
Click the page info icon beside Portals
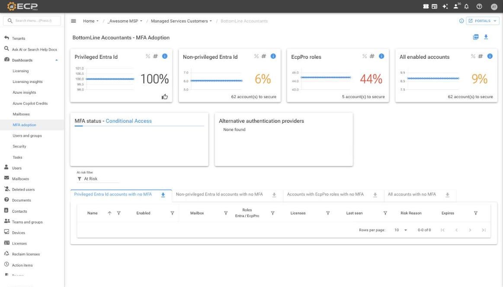[461, 21]
